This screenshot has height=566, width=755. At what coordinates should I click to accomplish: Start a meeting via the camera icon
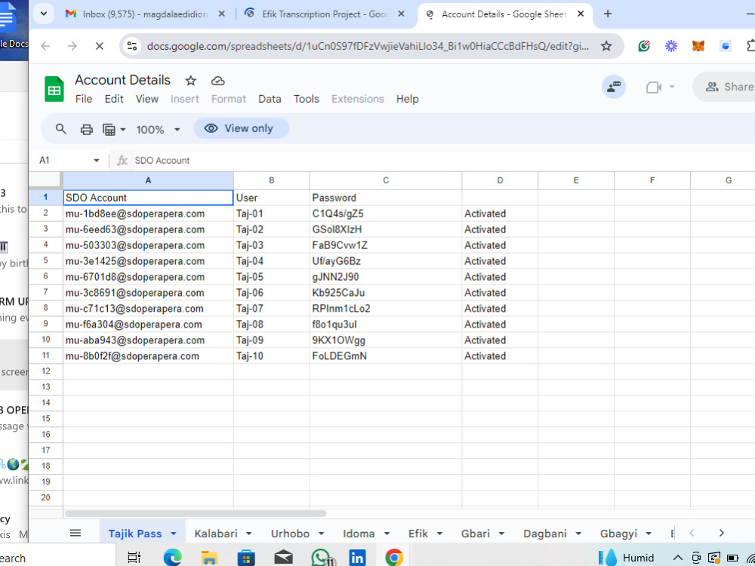coord(653,87)
